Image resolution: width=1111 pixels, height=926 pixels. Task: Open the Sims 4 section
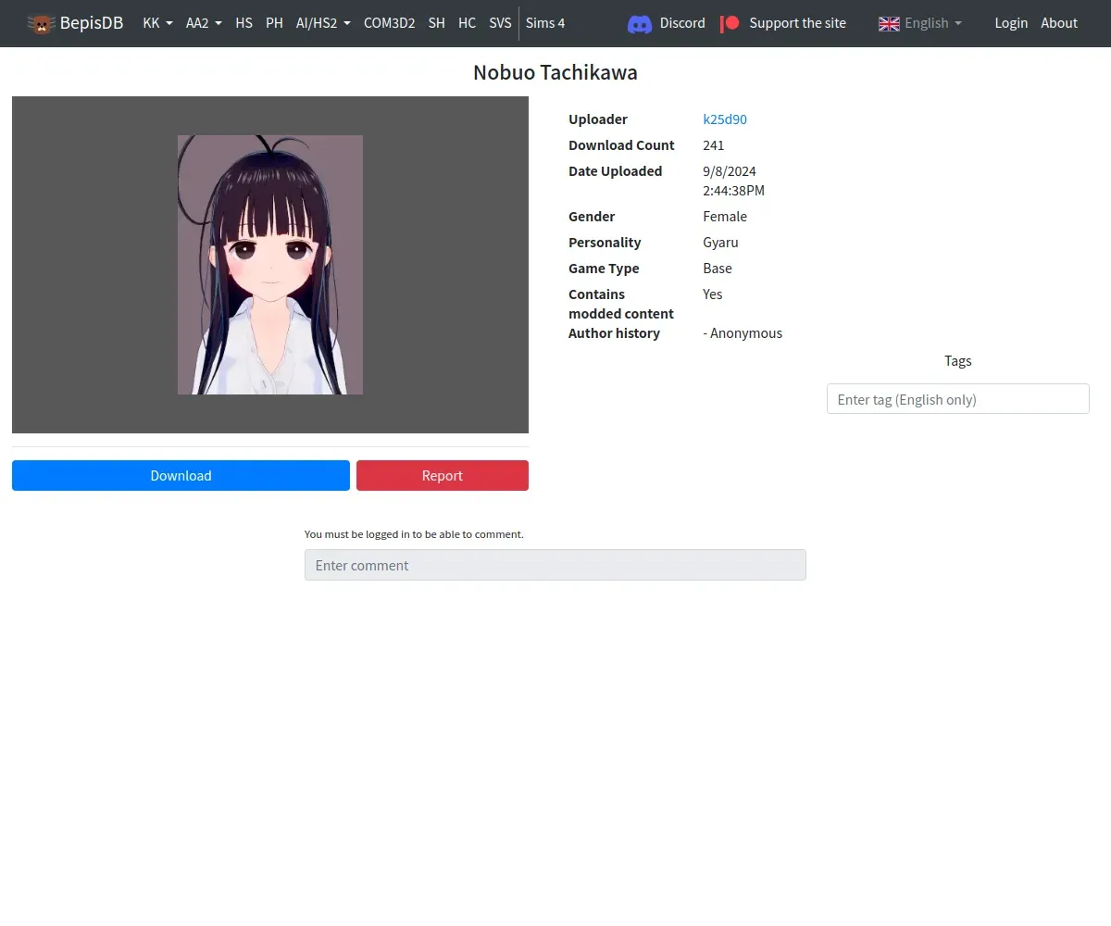click(545, 23)
